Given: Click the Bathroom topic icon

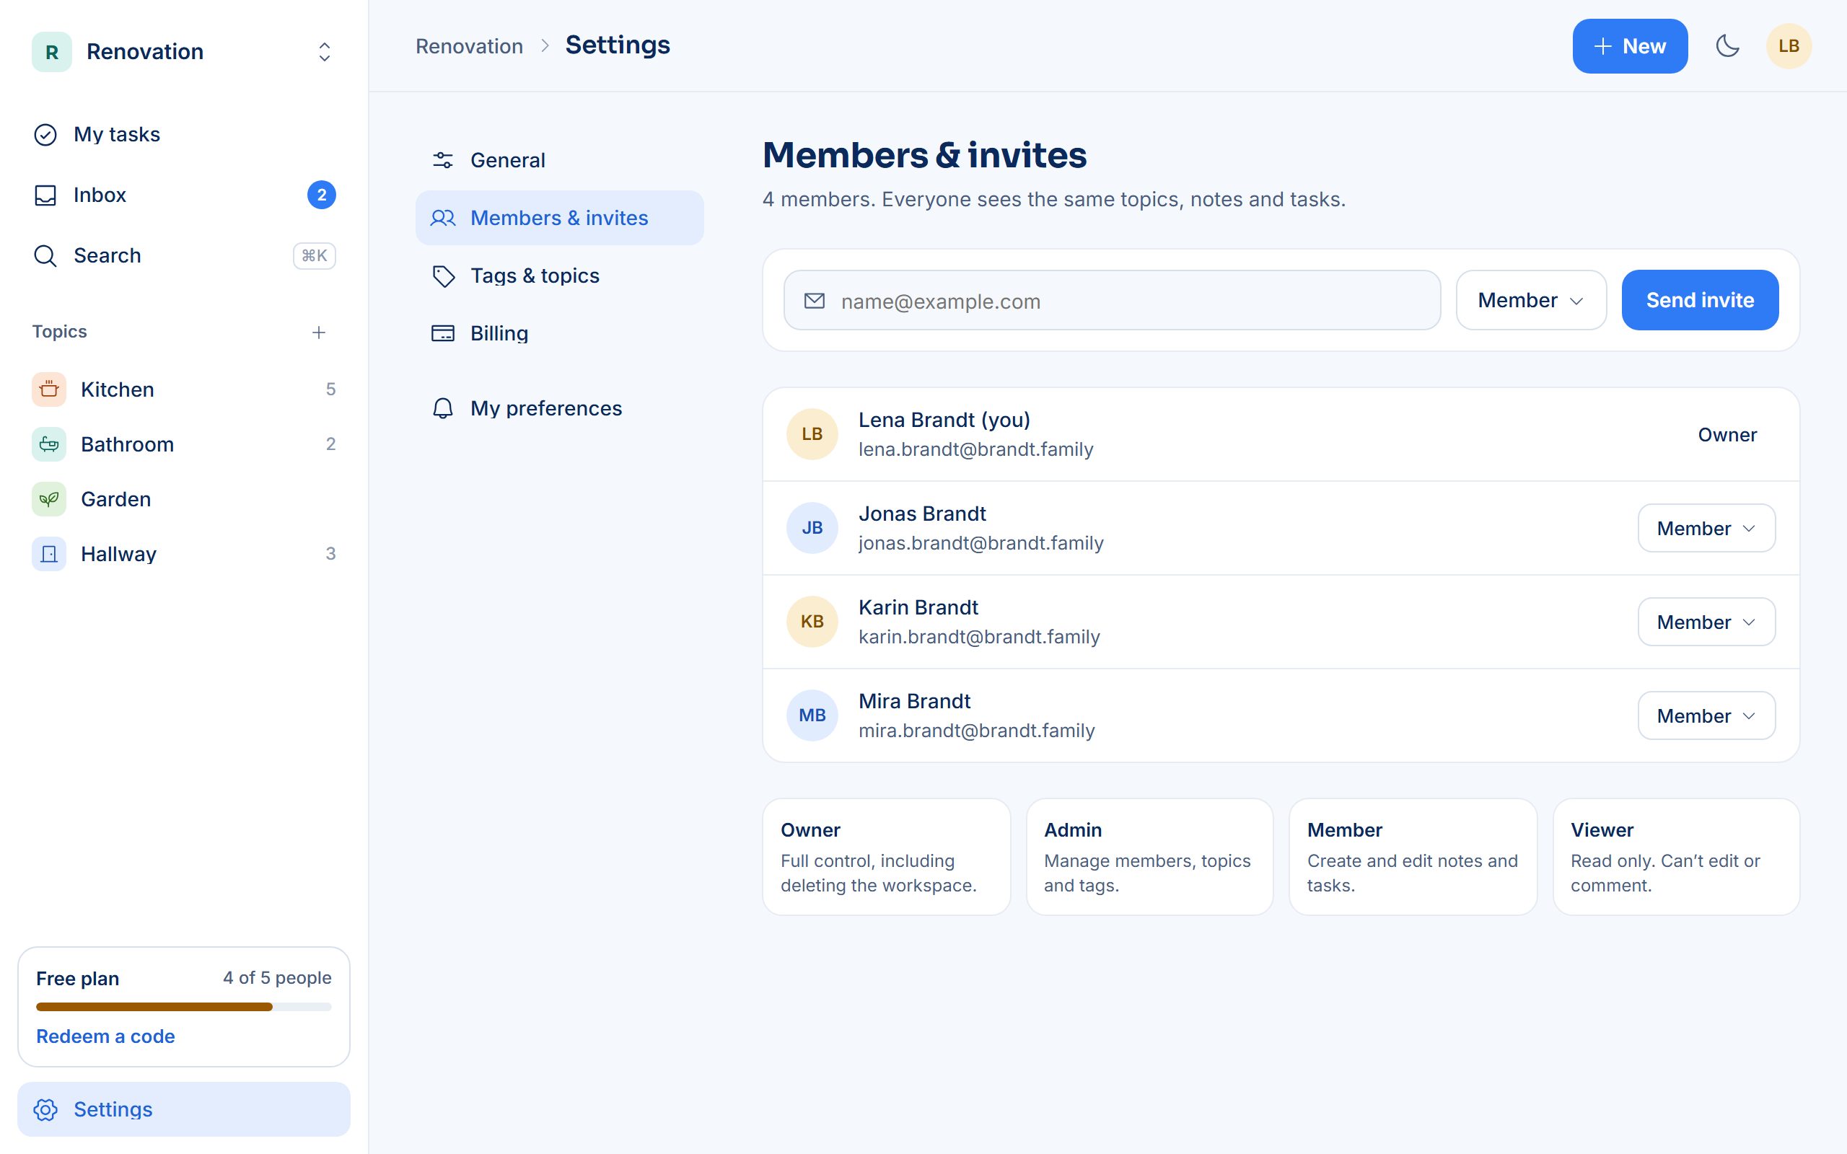Looking at the screenshot, I should tap(49, 444).
